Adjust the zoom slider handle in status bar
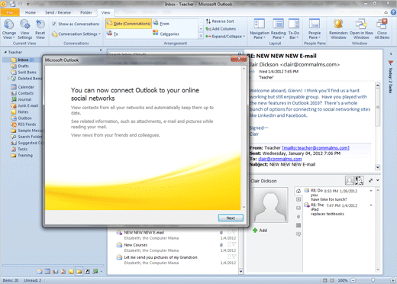Screen dimensions: 397x284 tap(373, 280)
